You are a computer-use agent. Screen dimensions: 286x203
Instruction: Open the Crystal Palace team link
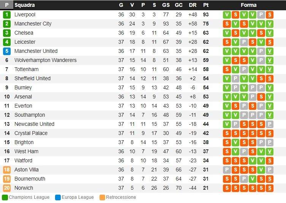(x=31, y=133)
